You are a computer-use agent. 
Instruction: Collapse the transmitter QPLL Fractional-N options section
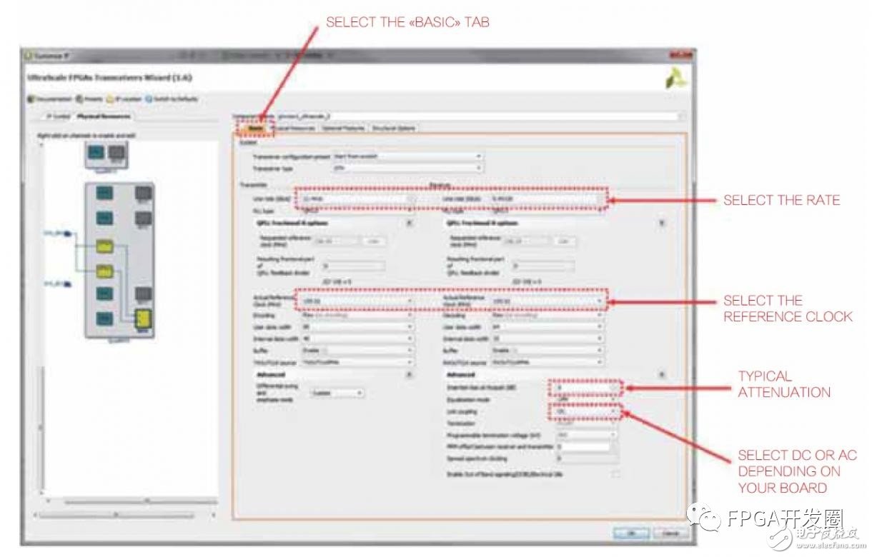pyautogui.click(x=409, y=222)
